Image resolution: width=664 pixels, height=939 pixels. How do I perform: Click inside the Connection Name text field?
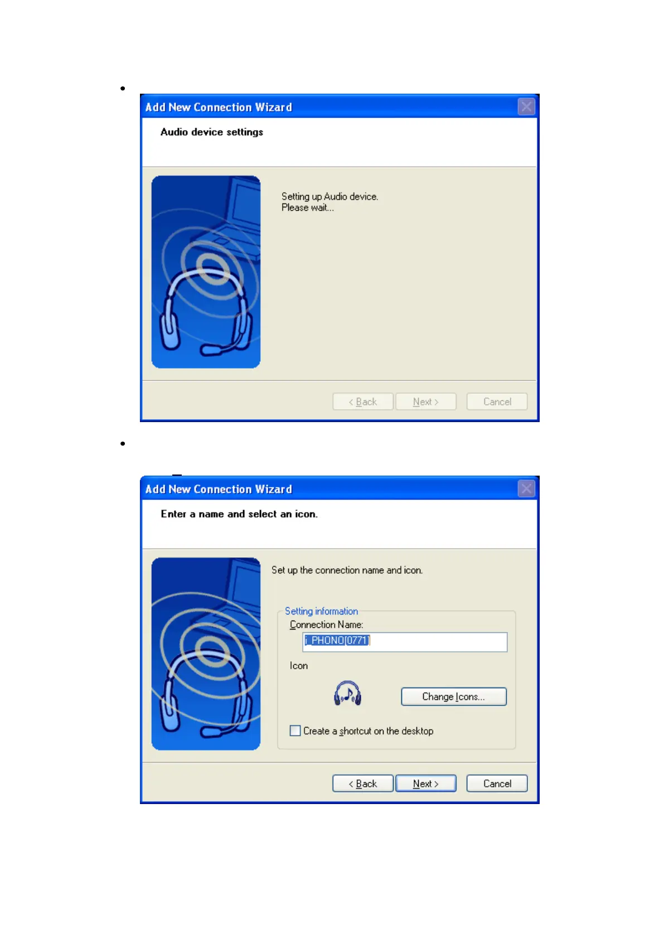[405, 642]
